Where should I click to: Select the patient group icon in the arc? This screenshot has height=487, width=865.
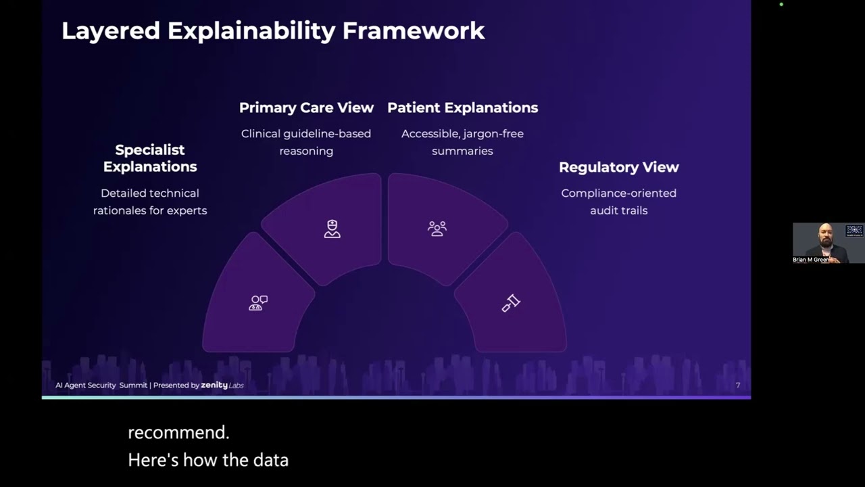(437, 229)
